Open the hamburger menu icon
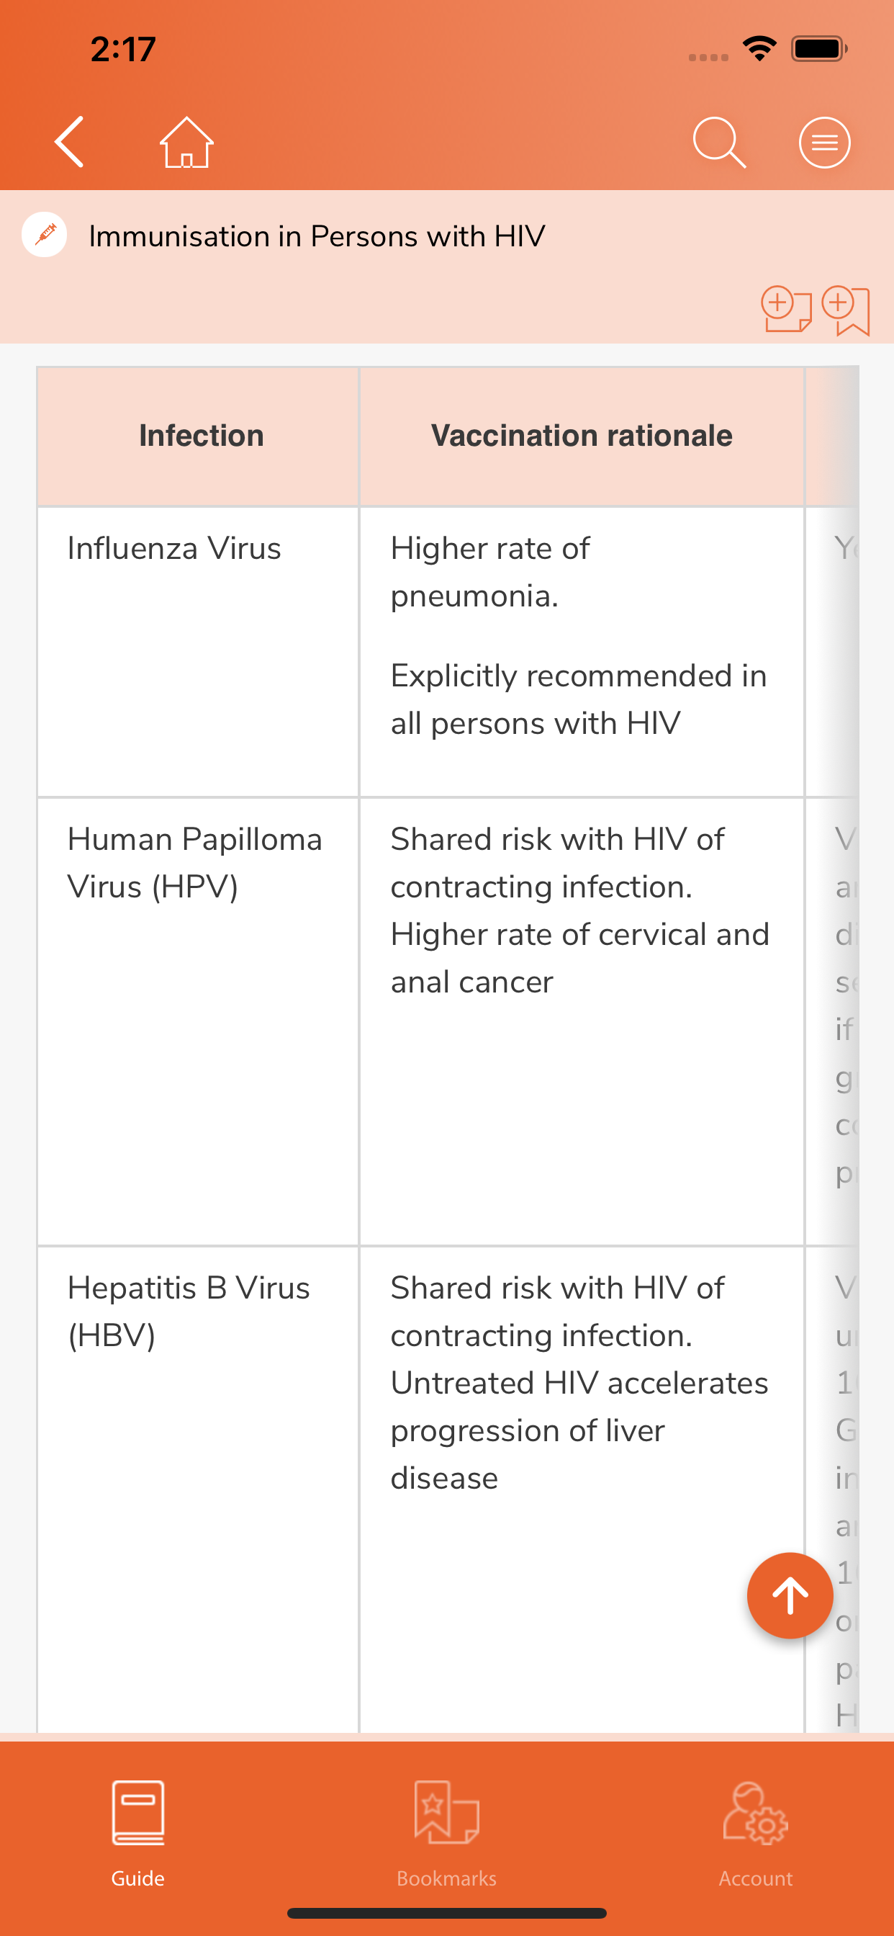Image resolution: width=894 pixels, height=1936 pixels. click(x=824, y=142)
